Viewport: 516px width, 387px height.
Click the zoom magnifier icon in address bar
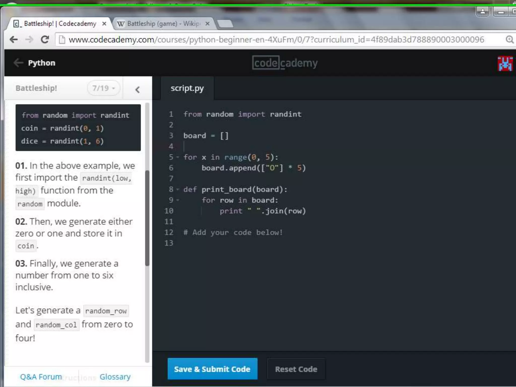[509, 40]
